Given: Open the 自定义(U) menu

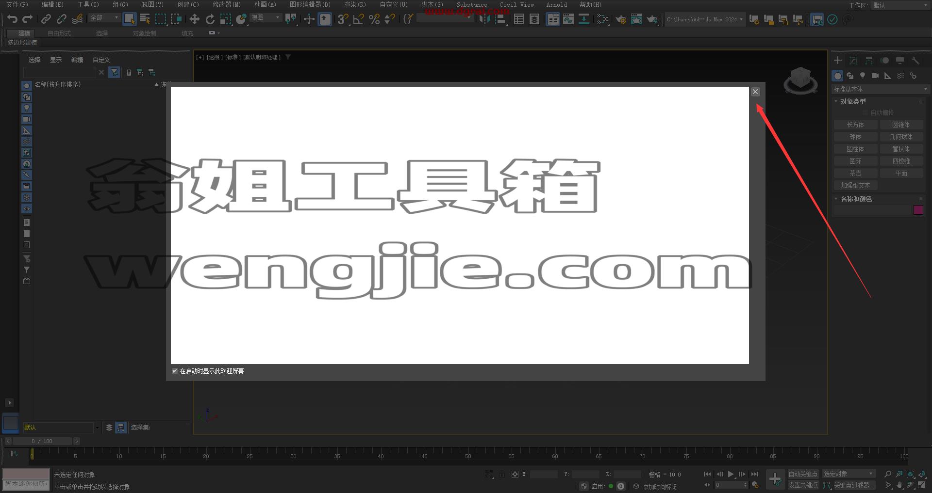Looking at the screenshot, I should pos(393,4).
